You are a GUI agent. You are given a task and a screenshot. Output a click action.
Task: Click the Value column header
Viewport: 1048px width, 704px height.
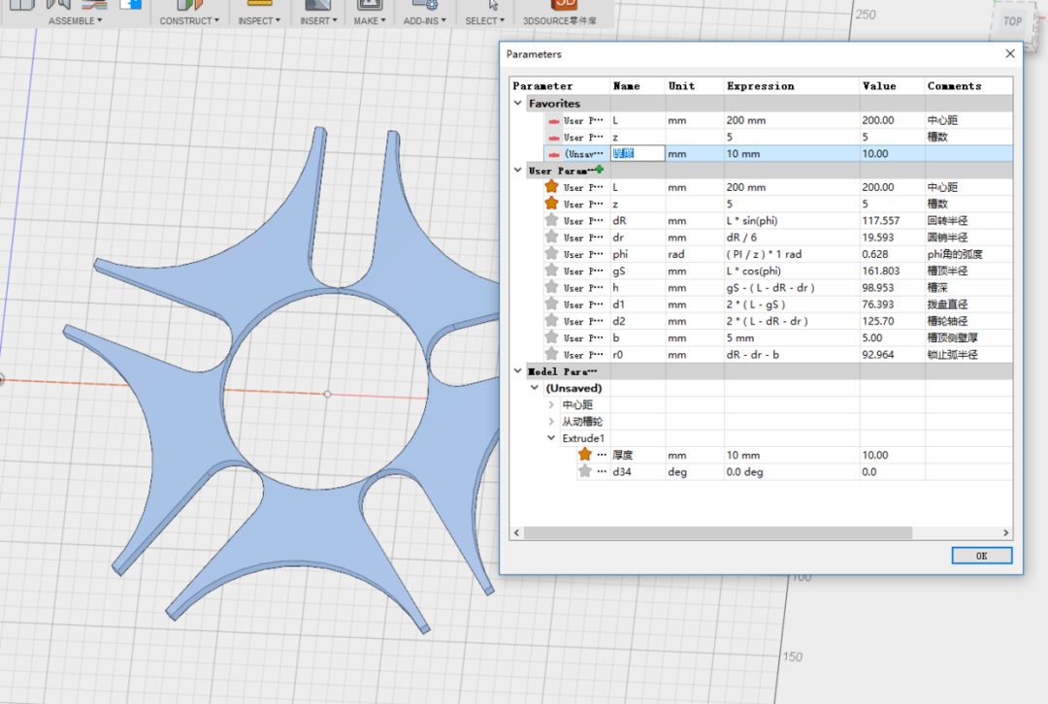(x=893, y=85)
